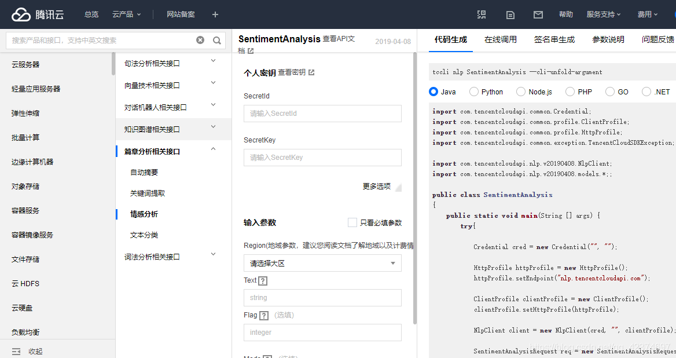
Task: Open 边缘计算机器 in the product list
Action: coord(32,162)
